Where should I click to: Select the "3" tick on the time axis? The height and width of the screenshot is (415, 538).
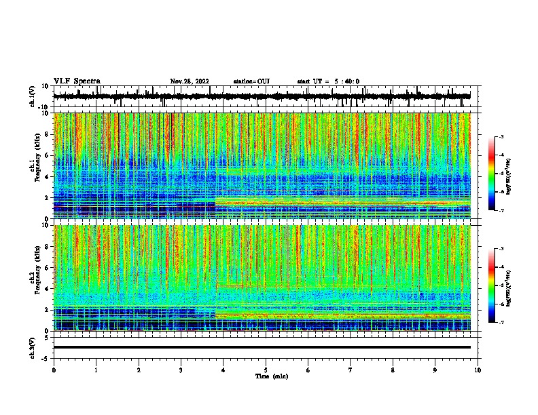[x=181, y=370]
